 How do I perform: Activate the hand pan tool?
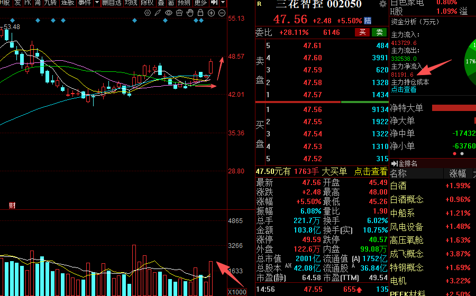coord(190,13)
